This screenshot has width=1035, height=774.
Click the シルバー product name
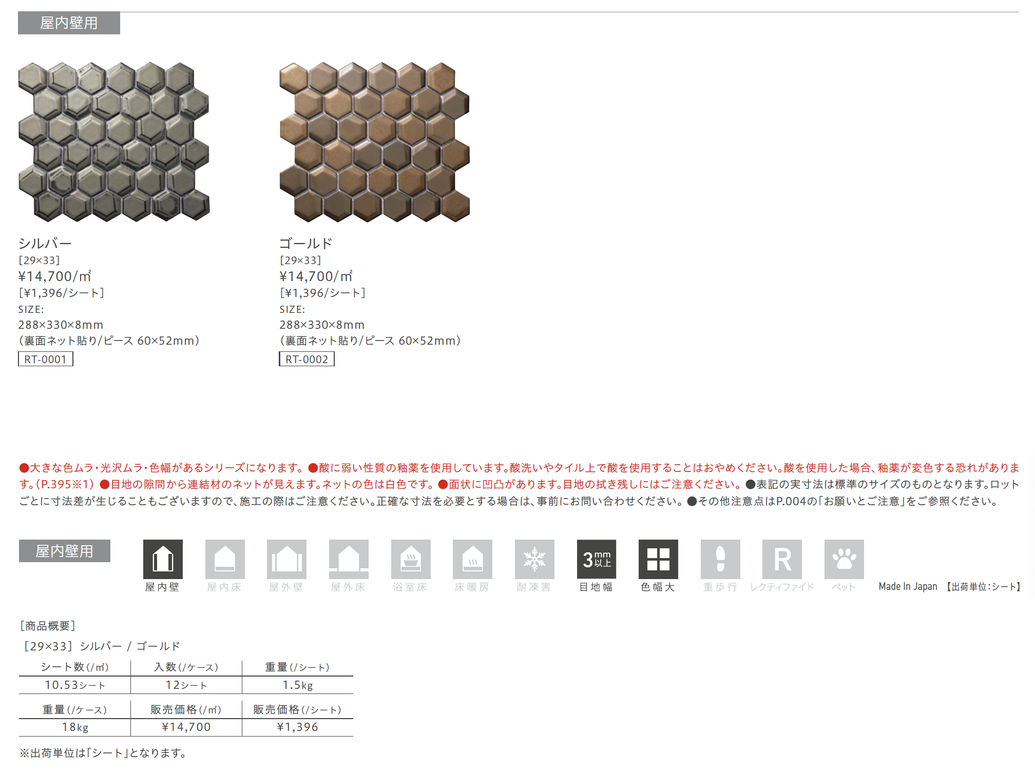click(x=45, y=243)
